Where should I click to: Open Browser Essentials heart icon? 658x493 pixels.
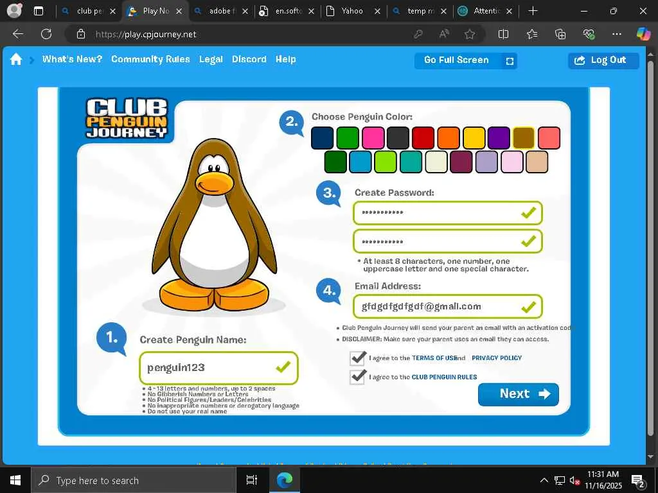click(589, 34)
